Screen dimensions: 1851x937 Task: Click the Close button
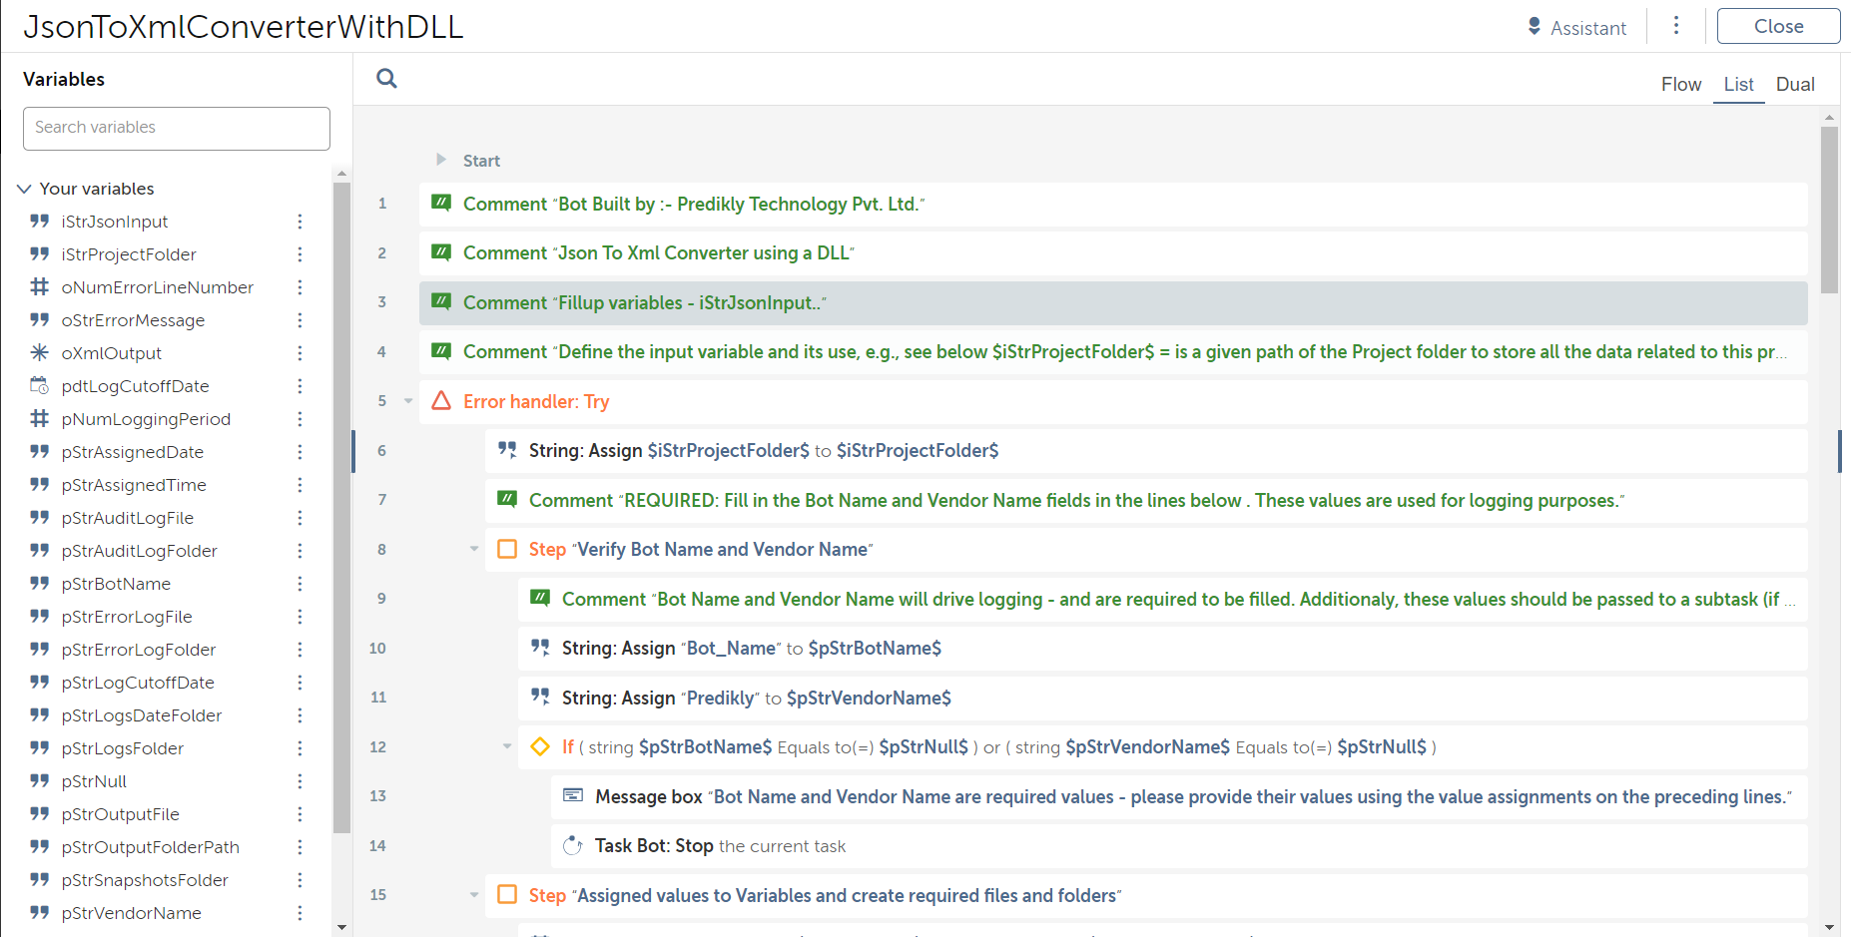(1777, 27)
